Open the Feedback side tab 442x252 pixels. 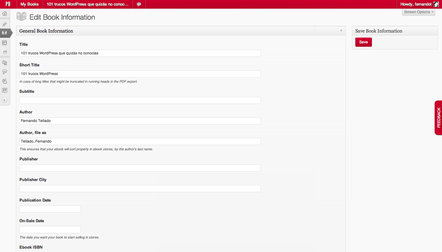(x=438, y=117)
